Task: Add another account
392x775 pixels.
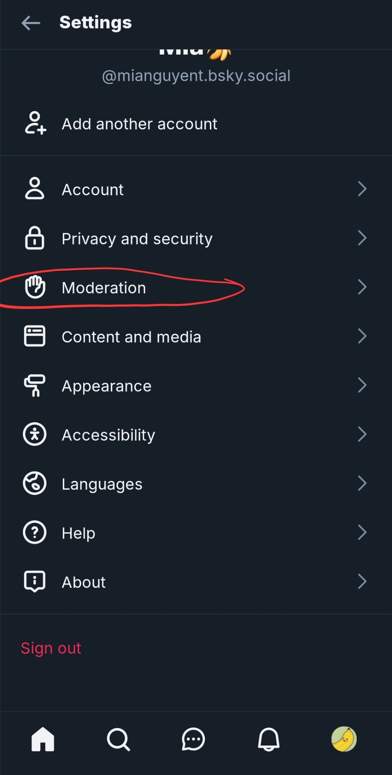Action: tap(139, 124)
